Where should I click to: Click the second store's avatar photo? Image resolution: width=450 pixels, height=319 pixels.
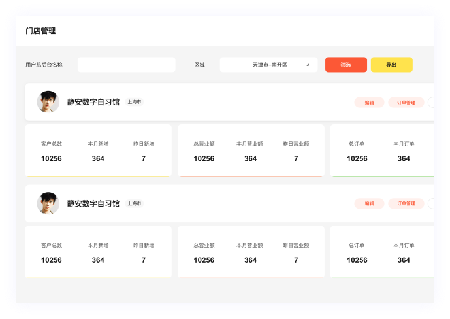click(48, 203)
